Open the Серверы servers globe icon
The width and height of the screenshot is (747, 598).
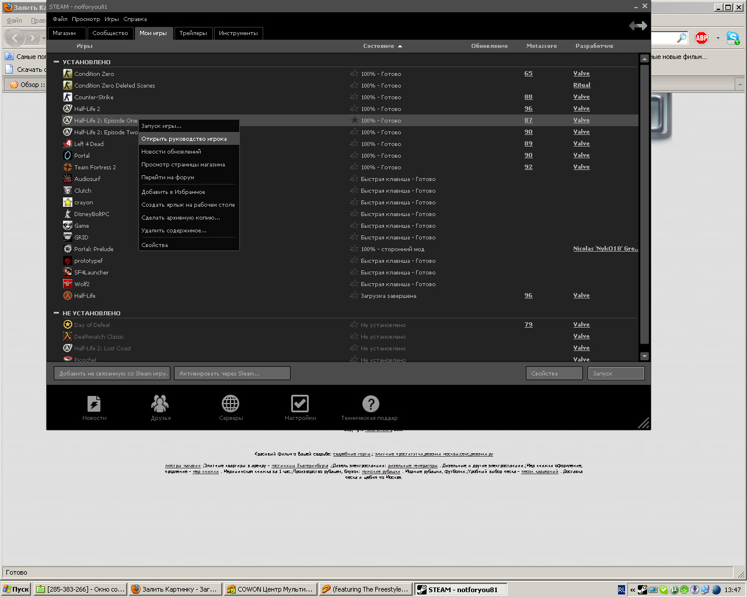pos(231,404)
